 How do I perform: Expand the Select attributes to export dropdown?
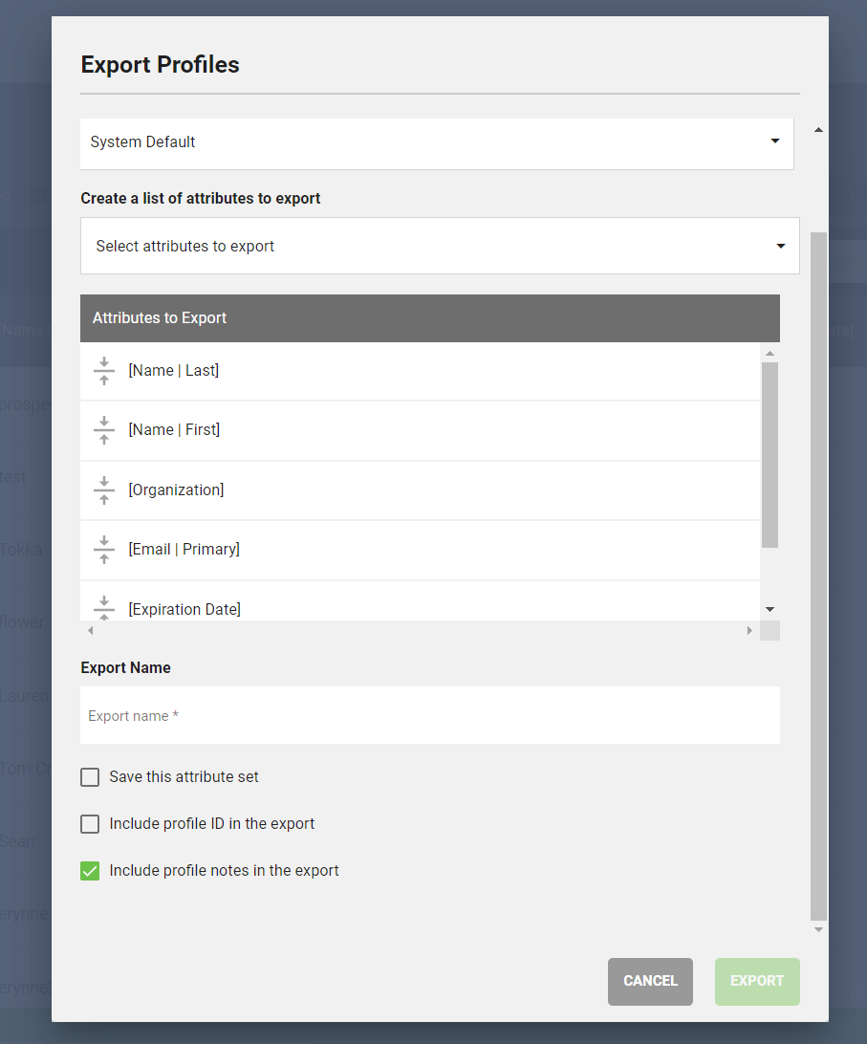pyautogui.click(x=440, y=247)
